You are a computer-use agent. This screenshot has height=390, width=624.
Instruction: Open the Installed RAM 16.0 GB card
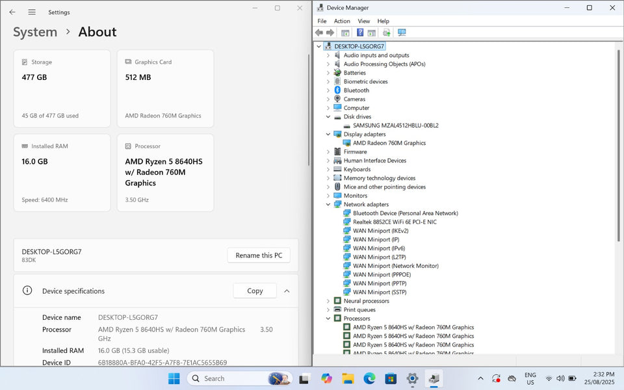tap(62, 173)
